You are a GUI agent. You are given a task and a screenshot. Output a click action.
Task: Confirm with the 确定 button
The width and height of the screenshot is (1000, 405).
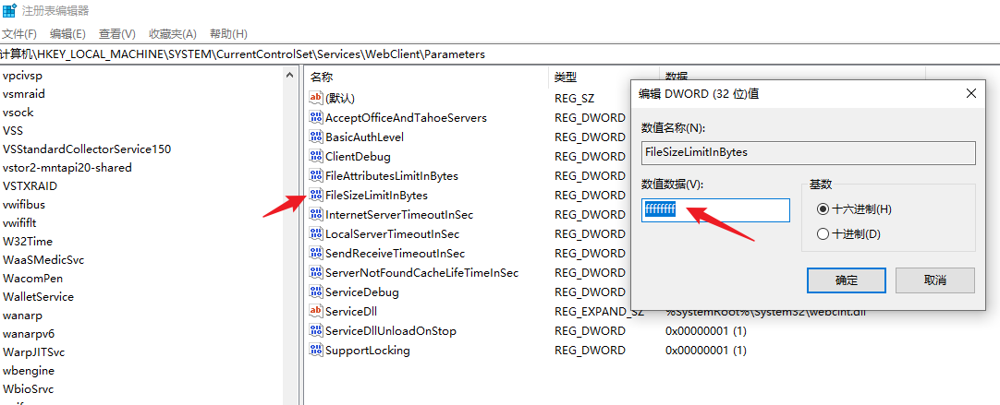click(846, 280)
